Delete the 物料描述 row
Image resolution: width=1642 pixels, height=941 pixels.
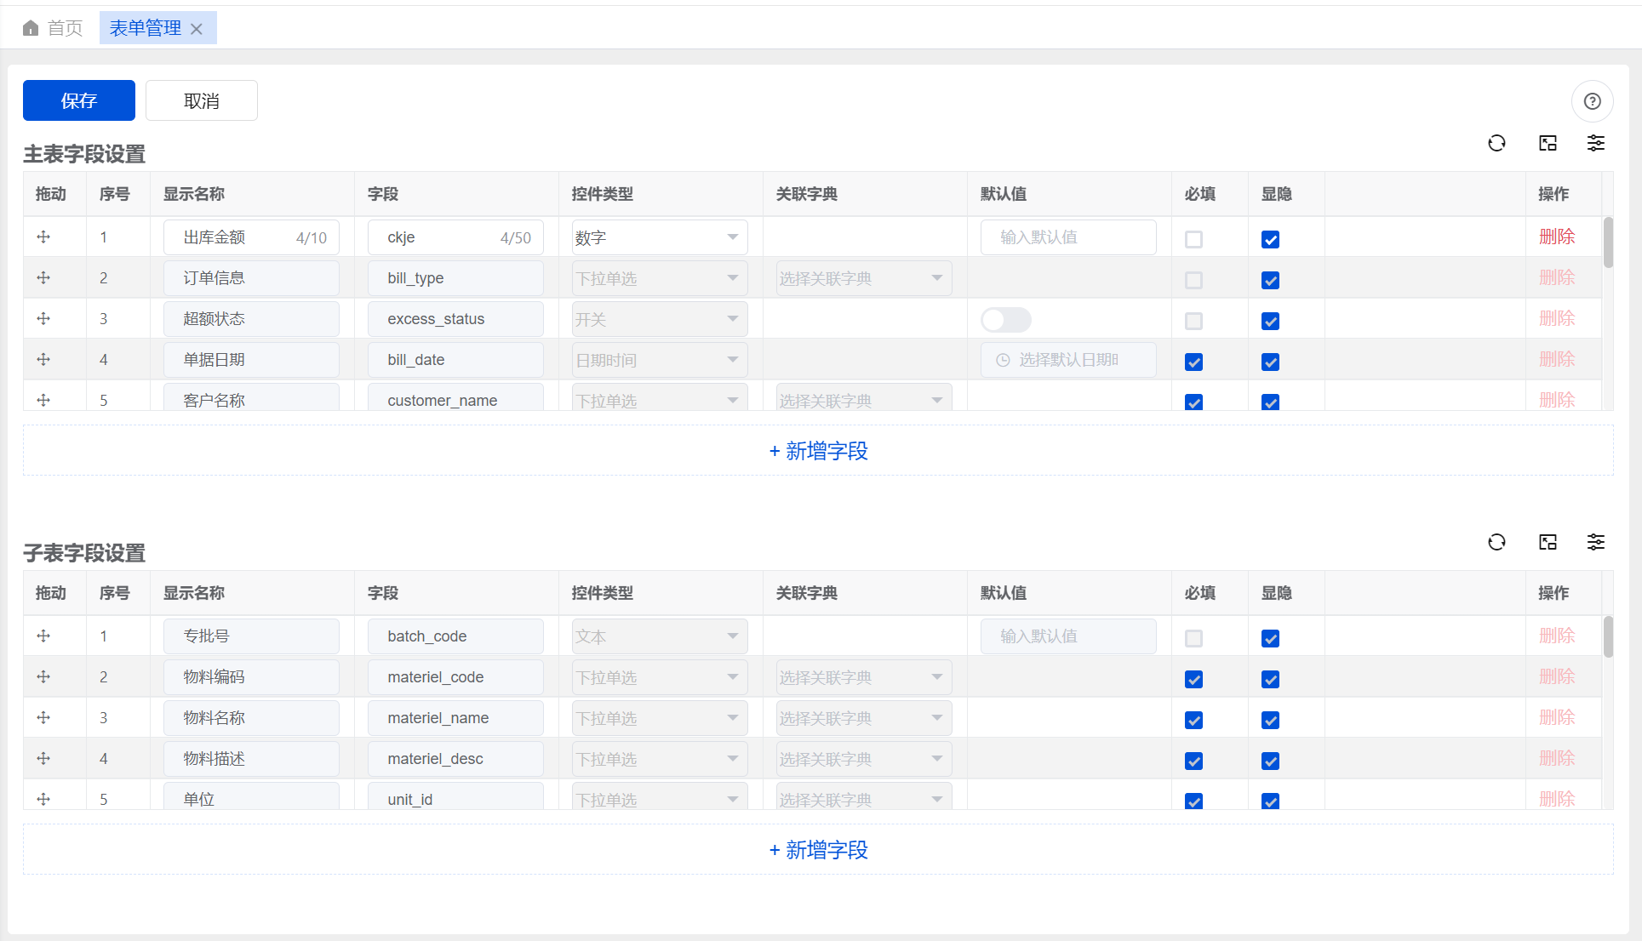1557,759
